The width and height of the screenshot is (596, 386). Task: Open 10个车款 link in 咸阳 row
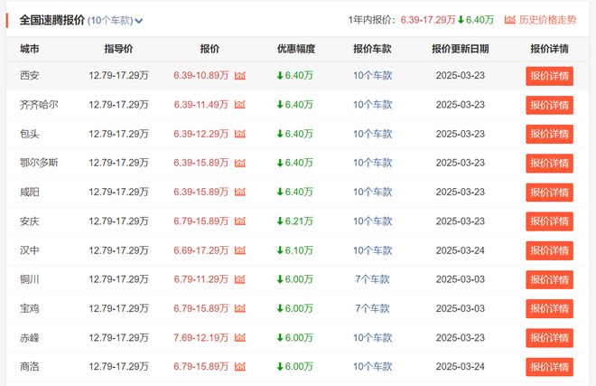[x=372, y=192]
